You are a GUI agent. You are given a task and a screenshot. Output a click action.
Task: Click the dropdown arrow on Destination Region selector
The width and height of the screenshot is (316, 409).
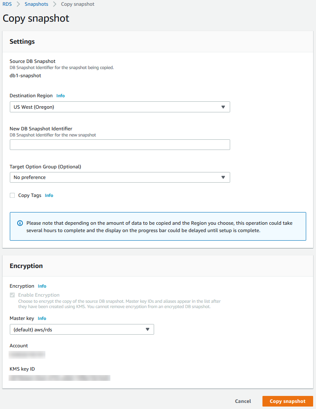coord(223,107)
